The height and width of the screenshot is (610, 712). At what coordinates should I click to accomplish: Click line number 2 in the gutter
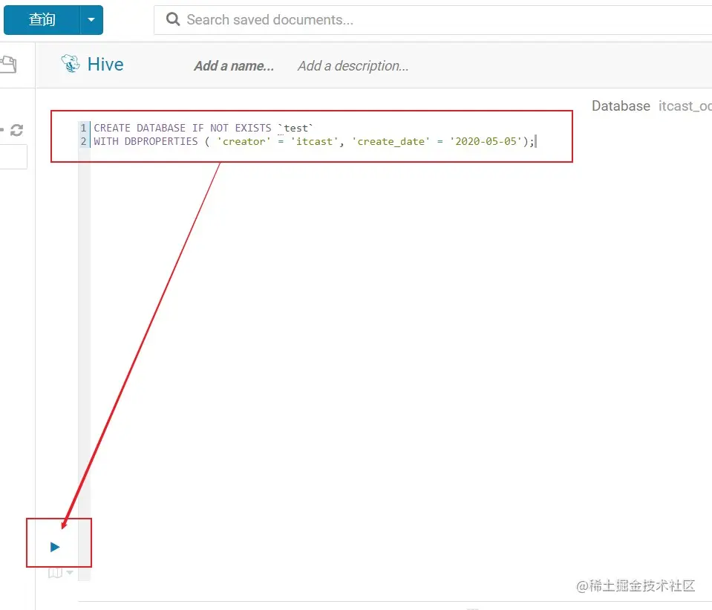pyautogui.click(x=84, y=142)
